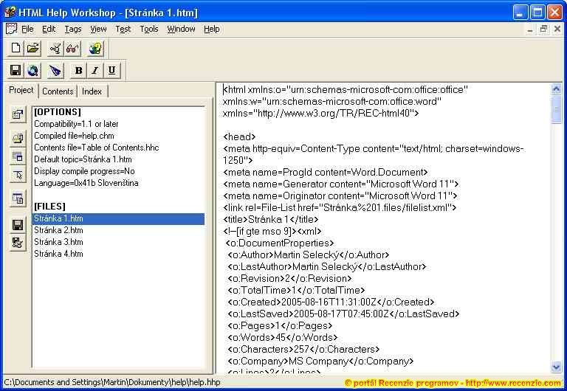Open a project using the Open folder icon
The height and width of the screenshot is (391, 567).
point(33,49)
